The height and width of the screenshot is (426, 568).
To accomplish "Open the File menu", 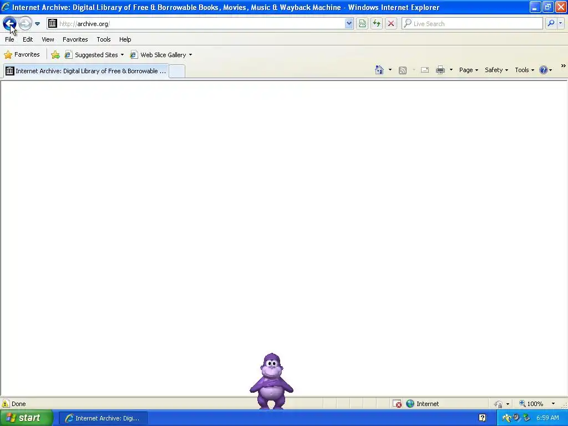I will pos(10,39).
